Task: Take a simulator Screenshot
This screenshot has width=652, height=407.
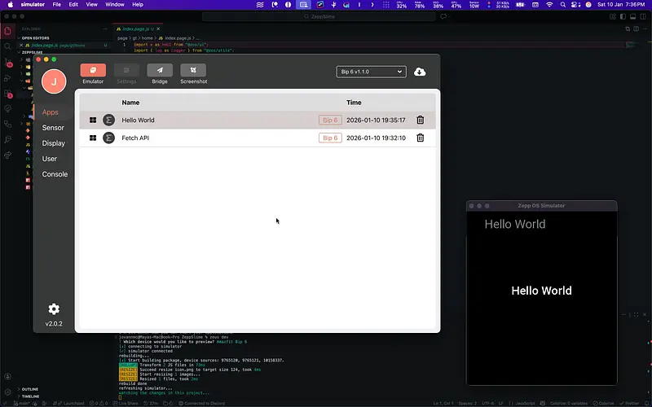Action: coord(193,71)
